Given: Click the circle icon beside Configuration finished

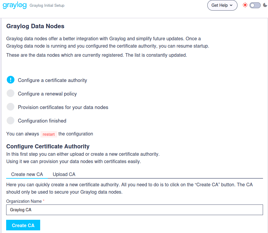Looking at the screenshot, I should coord(10,120).
